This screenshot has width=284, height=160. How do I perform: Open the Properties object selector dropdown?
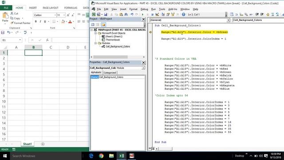tap(143, 68)
